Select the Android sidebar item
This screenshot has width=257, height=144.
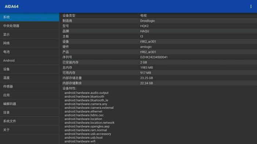pyautogui.click(x=29, y=60)
